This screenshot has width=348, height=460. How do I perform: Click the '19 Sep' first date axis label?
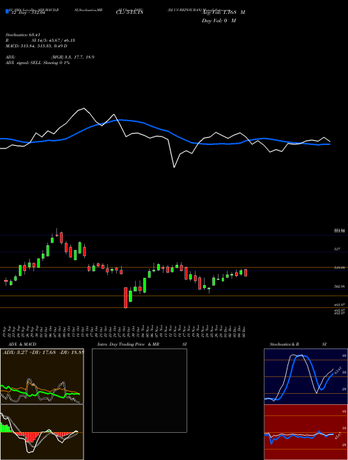6,330
